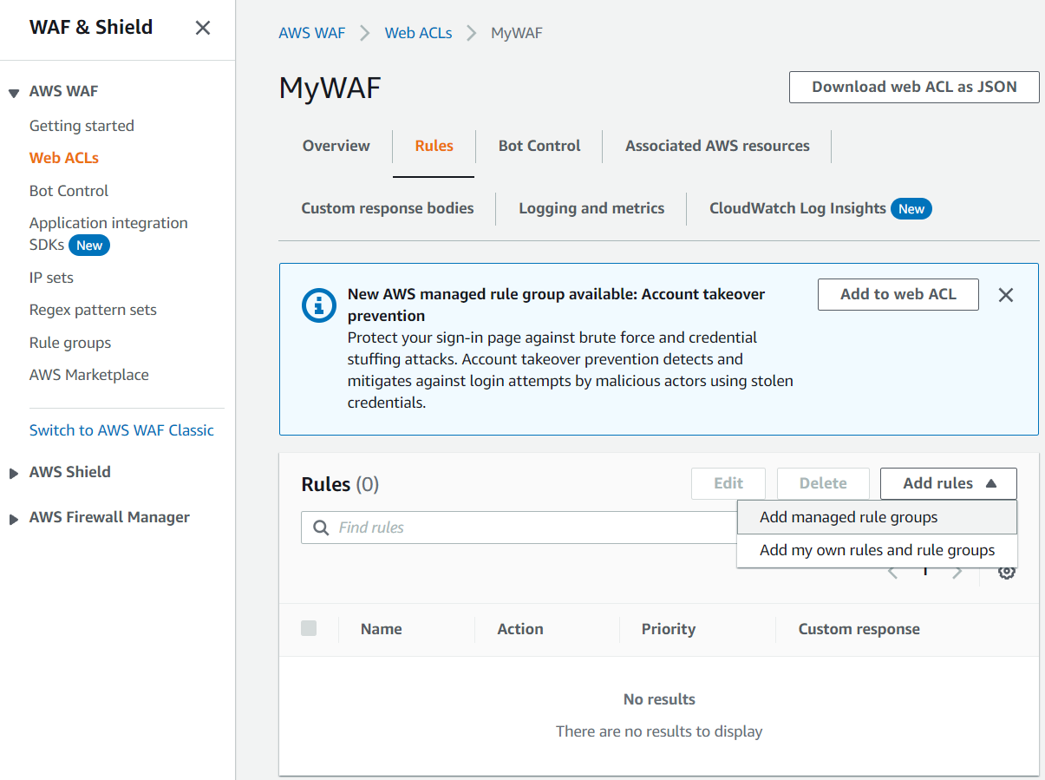Switch to the Overview tab

[336, 146]
